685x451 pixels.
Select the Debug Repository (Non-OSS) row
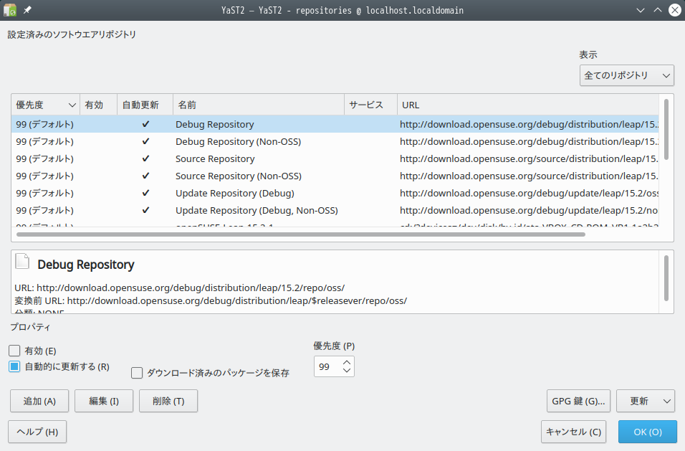(335, 141)
